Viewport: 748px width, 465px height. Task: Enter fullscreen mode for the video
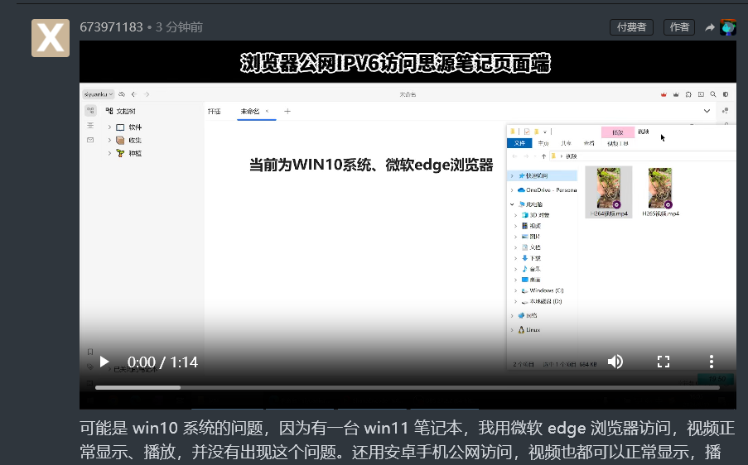pos(663,362)
